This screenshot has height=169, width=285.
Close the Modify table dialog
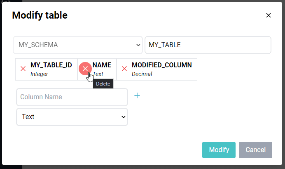(x=269, y=15)
